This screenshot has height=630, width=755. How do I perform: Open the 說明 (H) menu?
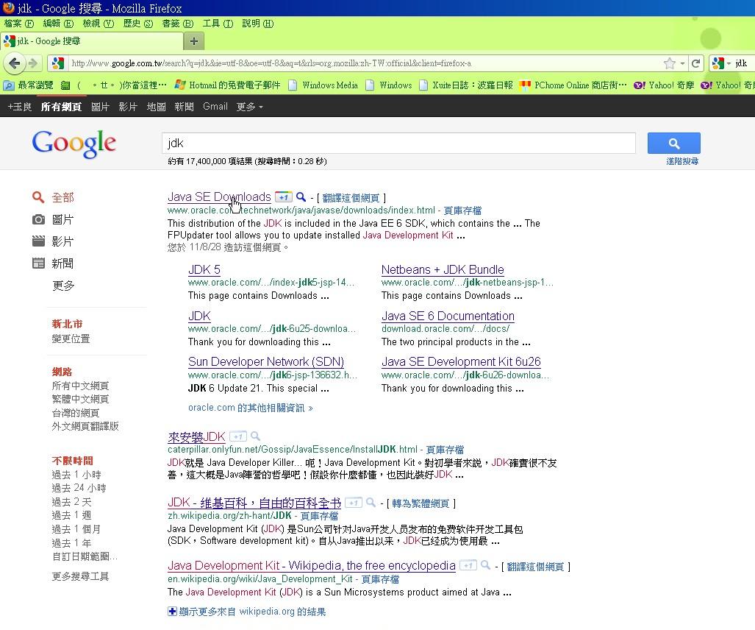pyautogui.click(x=257, y=24)
